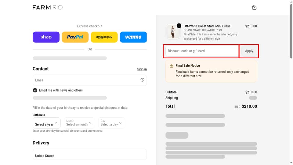Image resolution: width=293 pixels, height=165 pixels.
Task: Click the FARM RIO logo
Action: coord(48,7)
